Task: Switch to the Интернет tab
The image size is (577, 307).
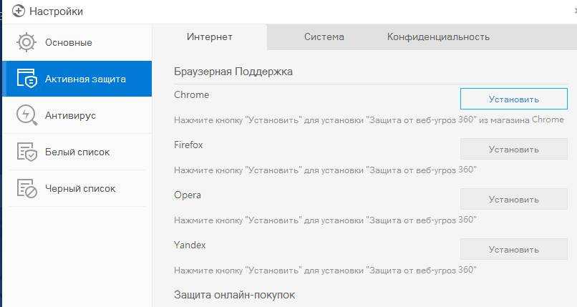Action: pos(210,36)
